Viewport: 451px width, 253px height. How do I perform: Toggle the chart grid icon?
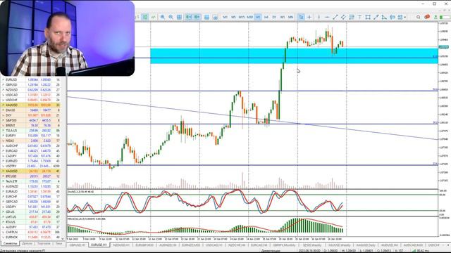pyautogui.click(x=179, y=17)
